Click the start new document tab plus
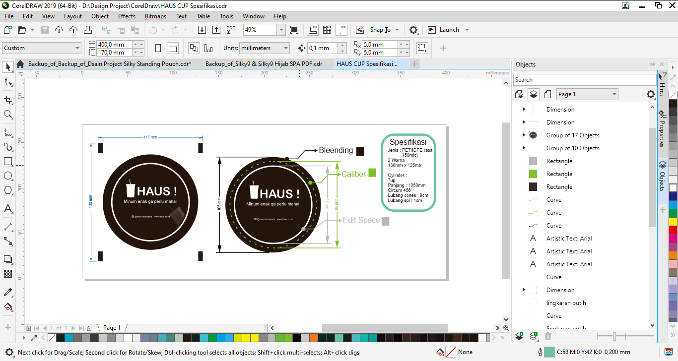 coord(415,64)
